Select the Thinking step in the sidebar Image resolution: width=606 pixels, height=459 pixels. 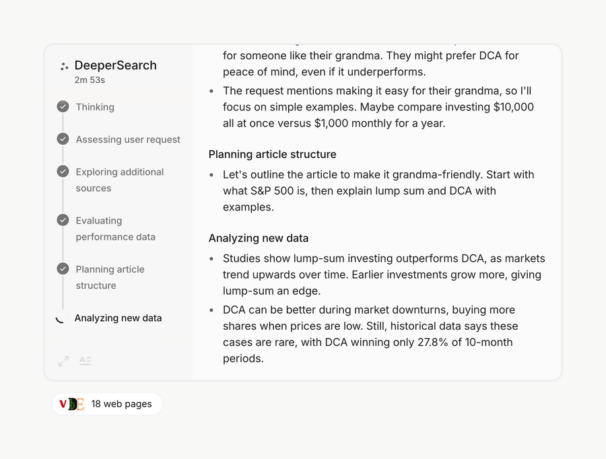pyautogui.click(x=94, y=106)
